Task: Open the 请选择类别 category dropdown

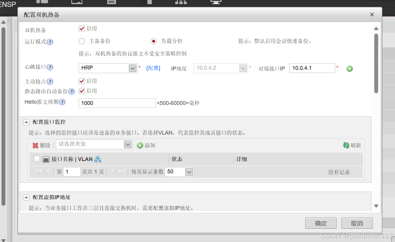Action: tap(128, 144)
